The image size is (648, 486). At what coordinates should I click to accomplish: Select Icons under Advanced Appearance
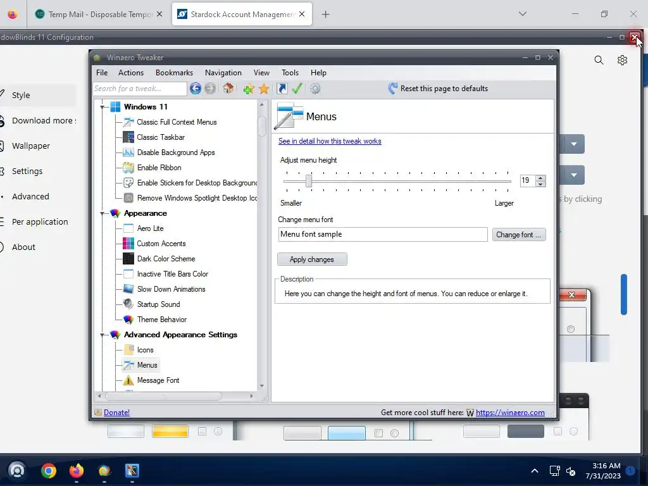[139, 350]
